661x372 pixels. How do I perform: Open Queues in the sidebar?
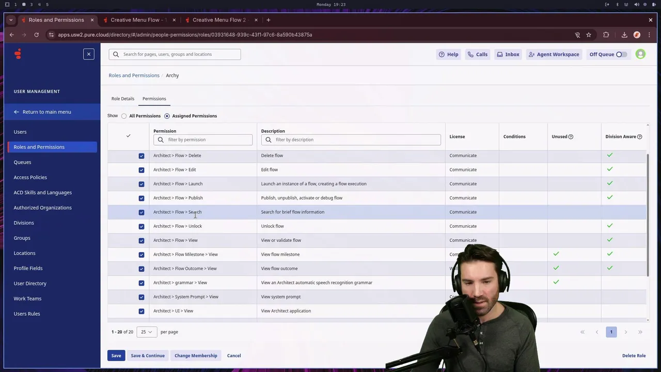click(x=22, y=162)
